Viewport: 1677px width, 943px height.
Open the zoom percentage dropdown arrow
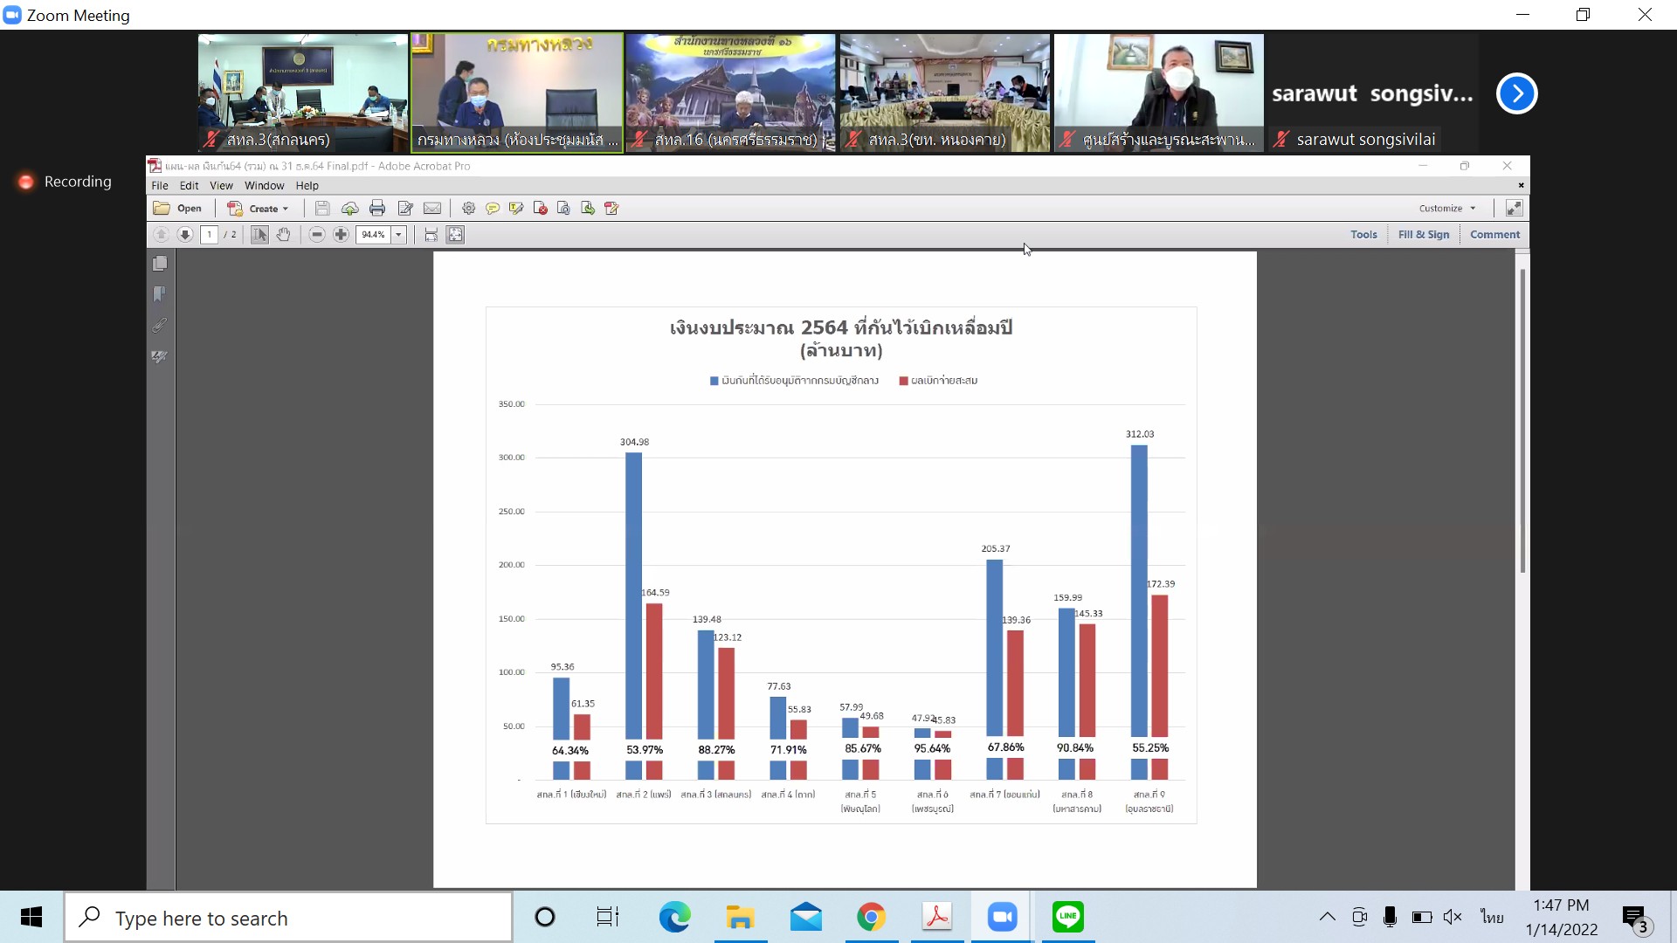pos(399,235)
